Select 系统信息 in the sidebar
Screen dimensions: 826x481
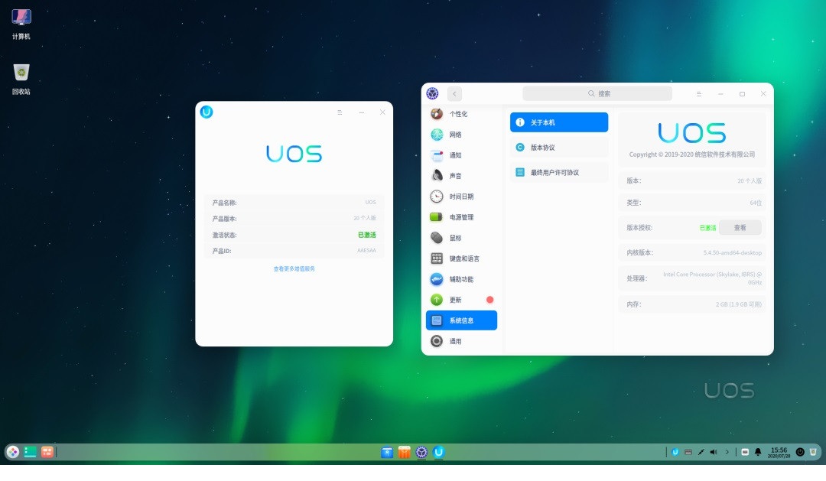(461, 320)
